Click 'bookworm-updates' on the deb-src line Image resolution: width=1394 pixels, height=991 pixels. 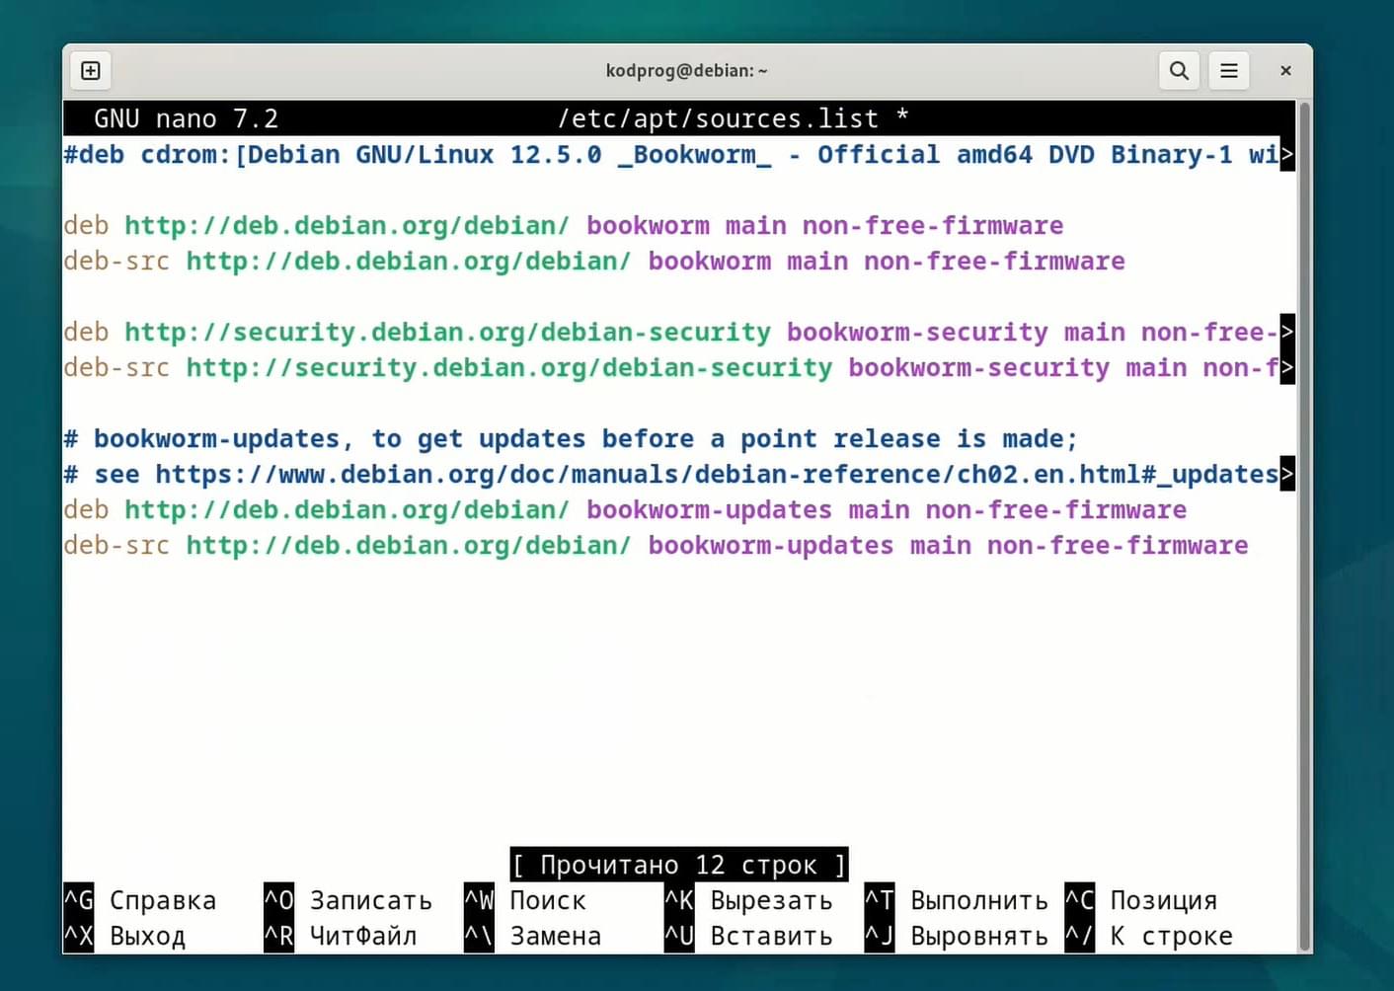point(771,545)
